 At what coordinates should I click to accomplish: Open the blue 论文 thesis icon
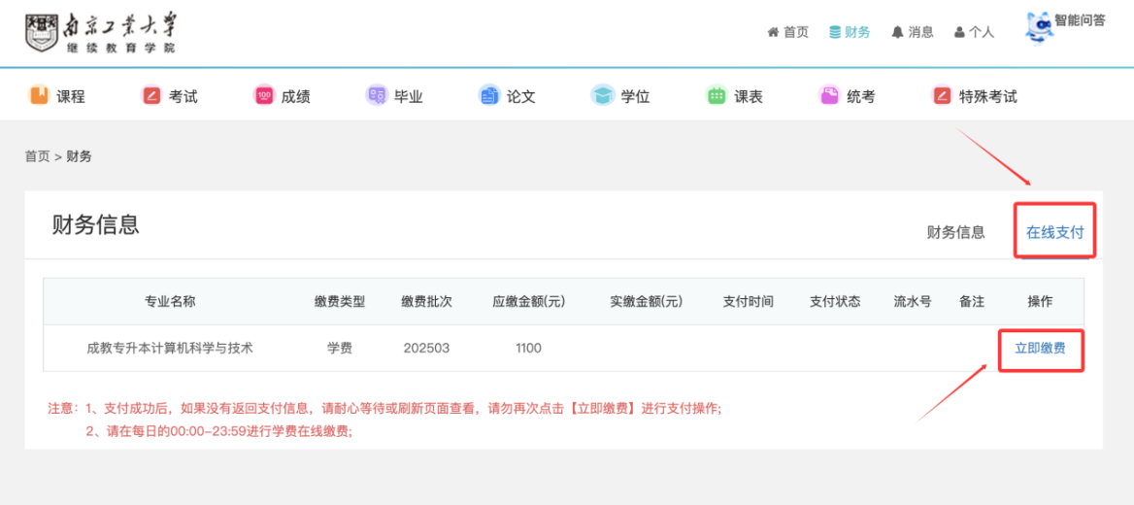point(489,95)
